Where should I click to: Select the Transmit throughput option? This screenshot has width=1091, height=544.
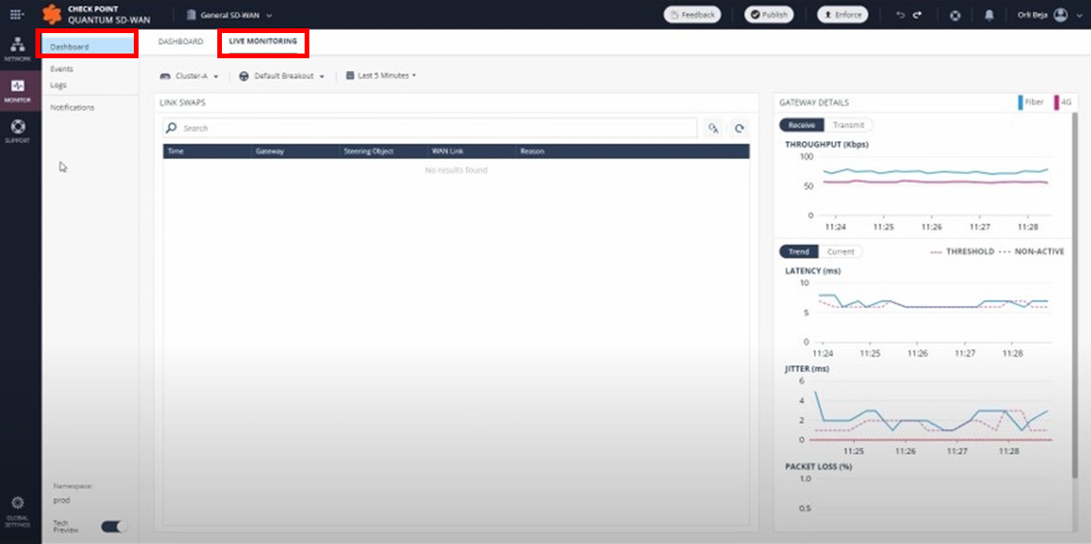849,125
